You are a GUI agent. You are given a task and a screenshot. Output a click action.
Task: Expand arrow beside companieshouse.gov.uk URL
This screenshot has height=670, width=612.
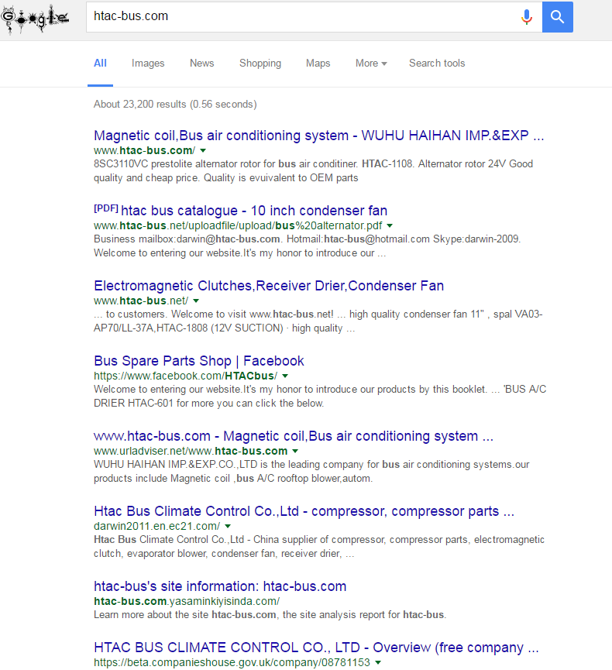(378, 663)
